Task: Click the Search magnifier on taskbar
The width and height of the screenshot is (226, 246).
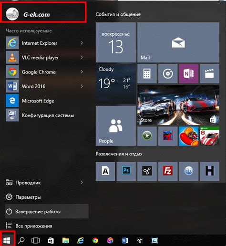Action: pos(21,240)
